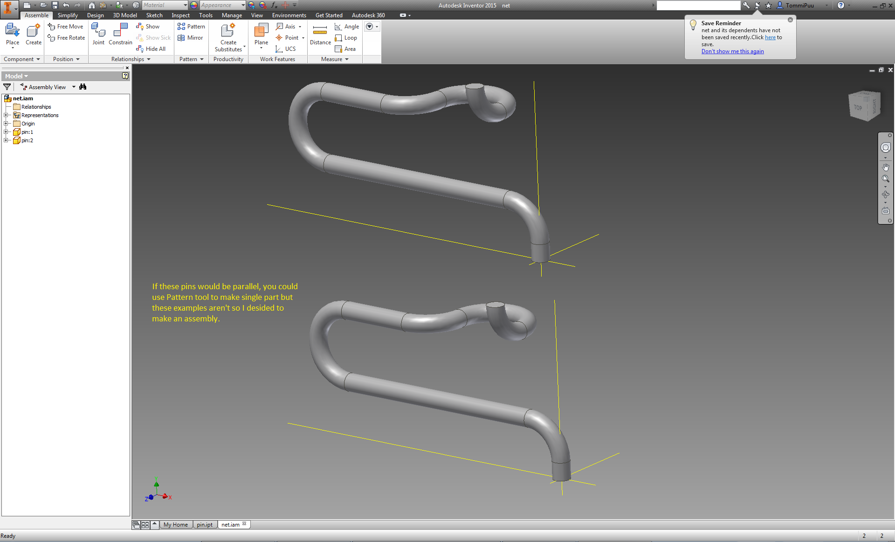Switch to the pin.ipt document tab
Screen dimensions: 895x542
(204, 525)
